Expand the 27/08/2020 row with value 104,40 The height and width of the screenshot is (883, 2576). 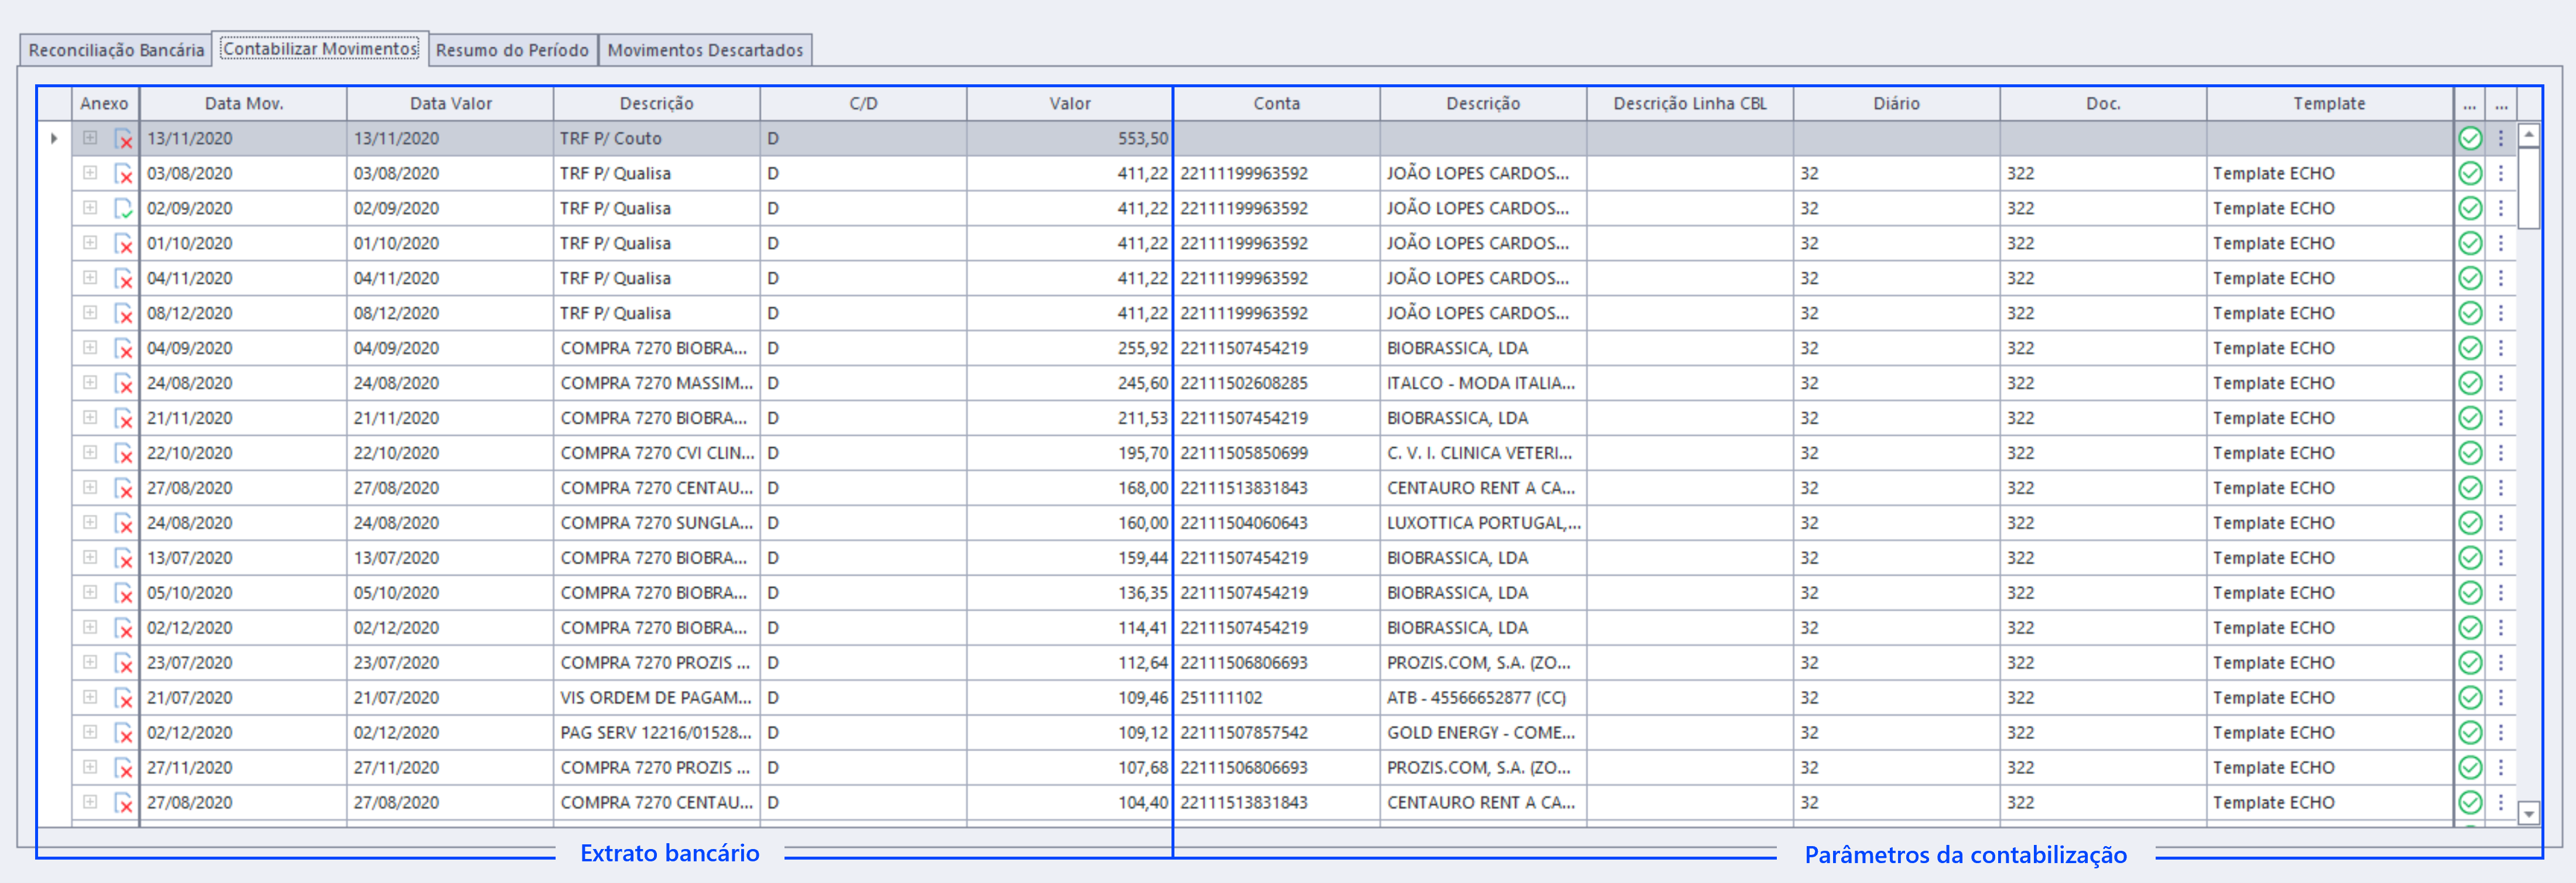click(x=90, y=802)
